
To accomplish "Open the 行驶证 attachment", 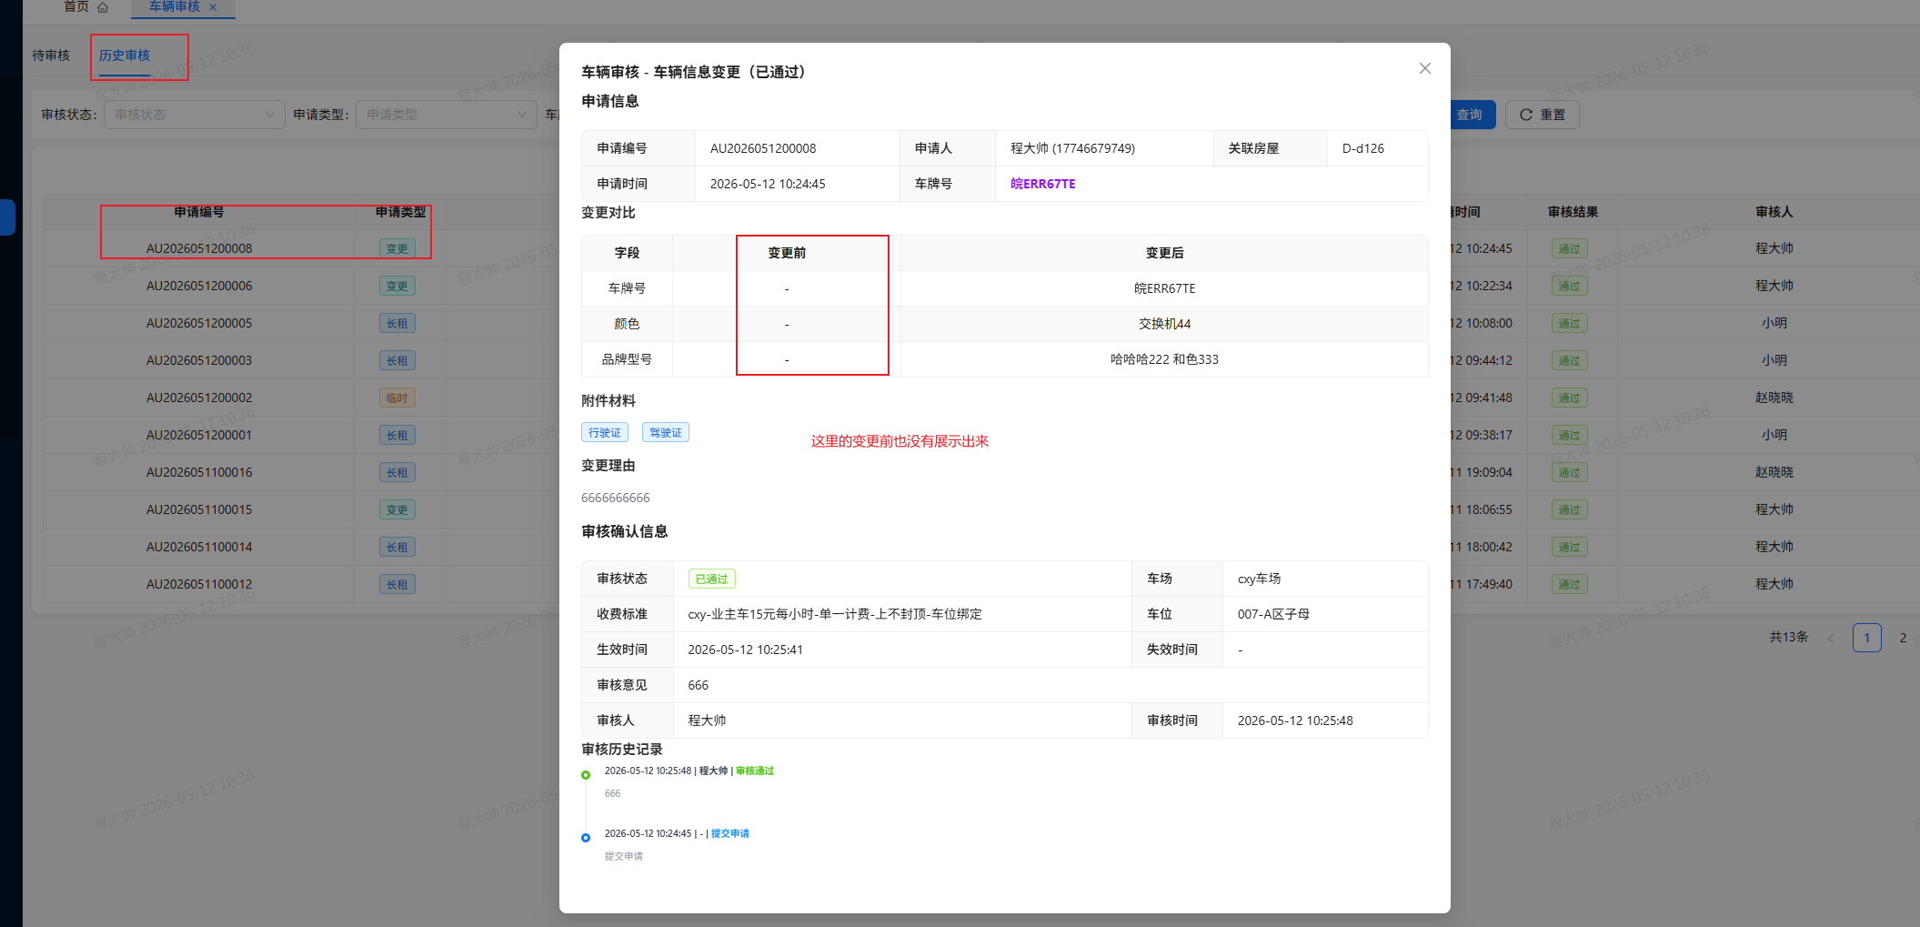I will (605, 433).
